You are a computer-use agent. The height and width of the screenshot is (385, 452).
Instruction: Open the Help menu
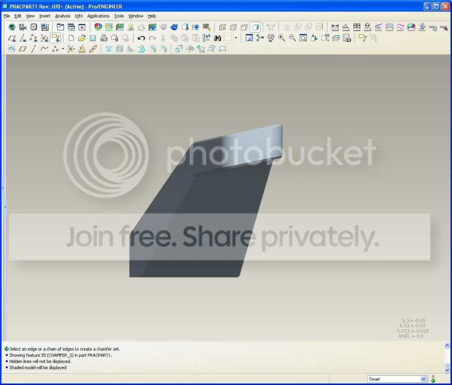(x=152, y=16)
